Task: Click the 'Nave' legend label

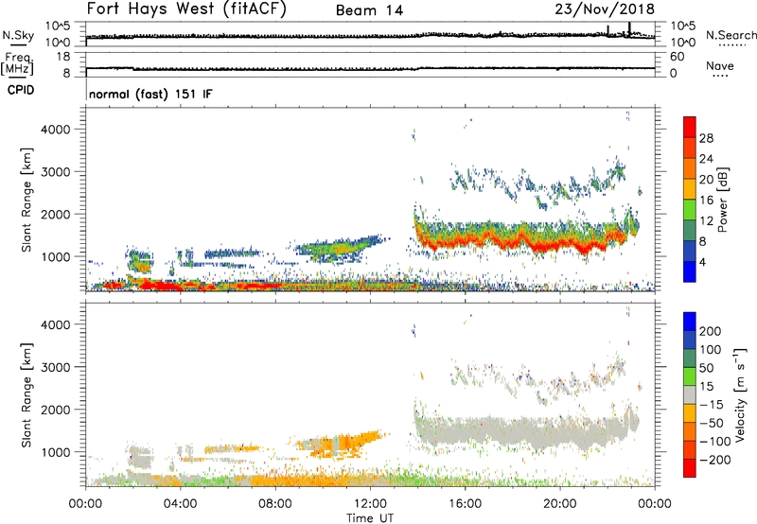Action: point(720,65)
